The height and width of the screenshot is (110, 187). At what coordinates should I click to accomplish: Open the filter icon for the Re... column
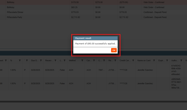[x=115, y=61]
